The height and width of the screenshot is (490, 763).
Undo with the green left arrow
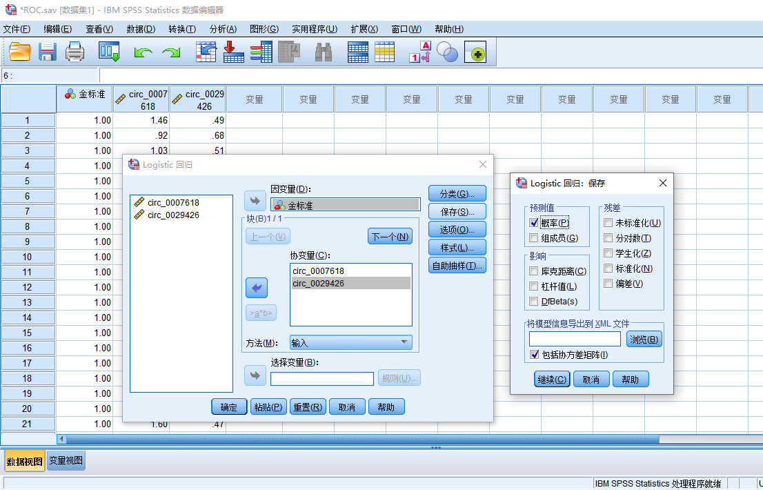(x=143, y=52)
